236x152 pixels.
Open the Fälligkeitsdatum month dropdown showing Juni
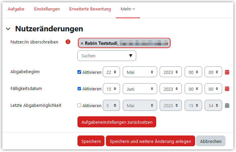(x=140, y=89)
